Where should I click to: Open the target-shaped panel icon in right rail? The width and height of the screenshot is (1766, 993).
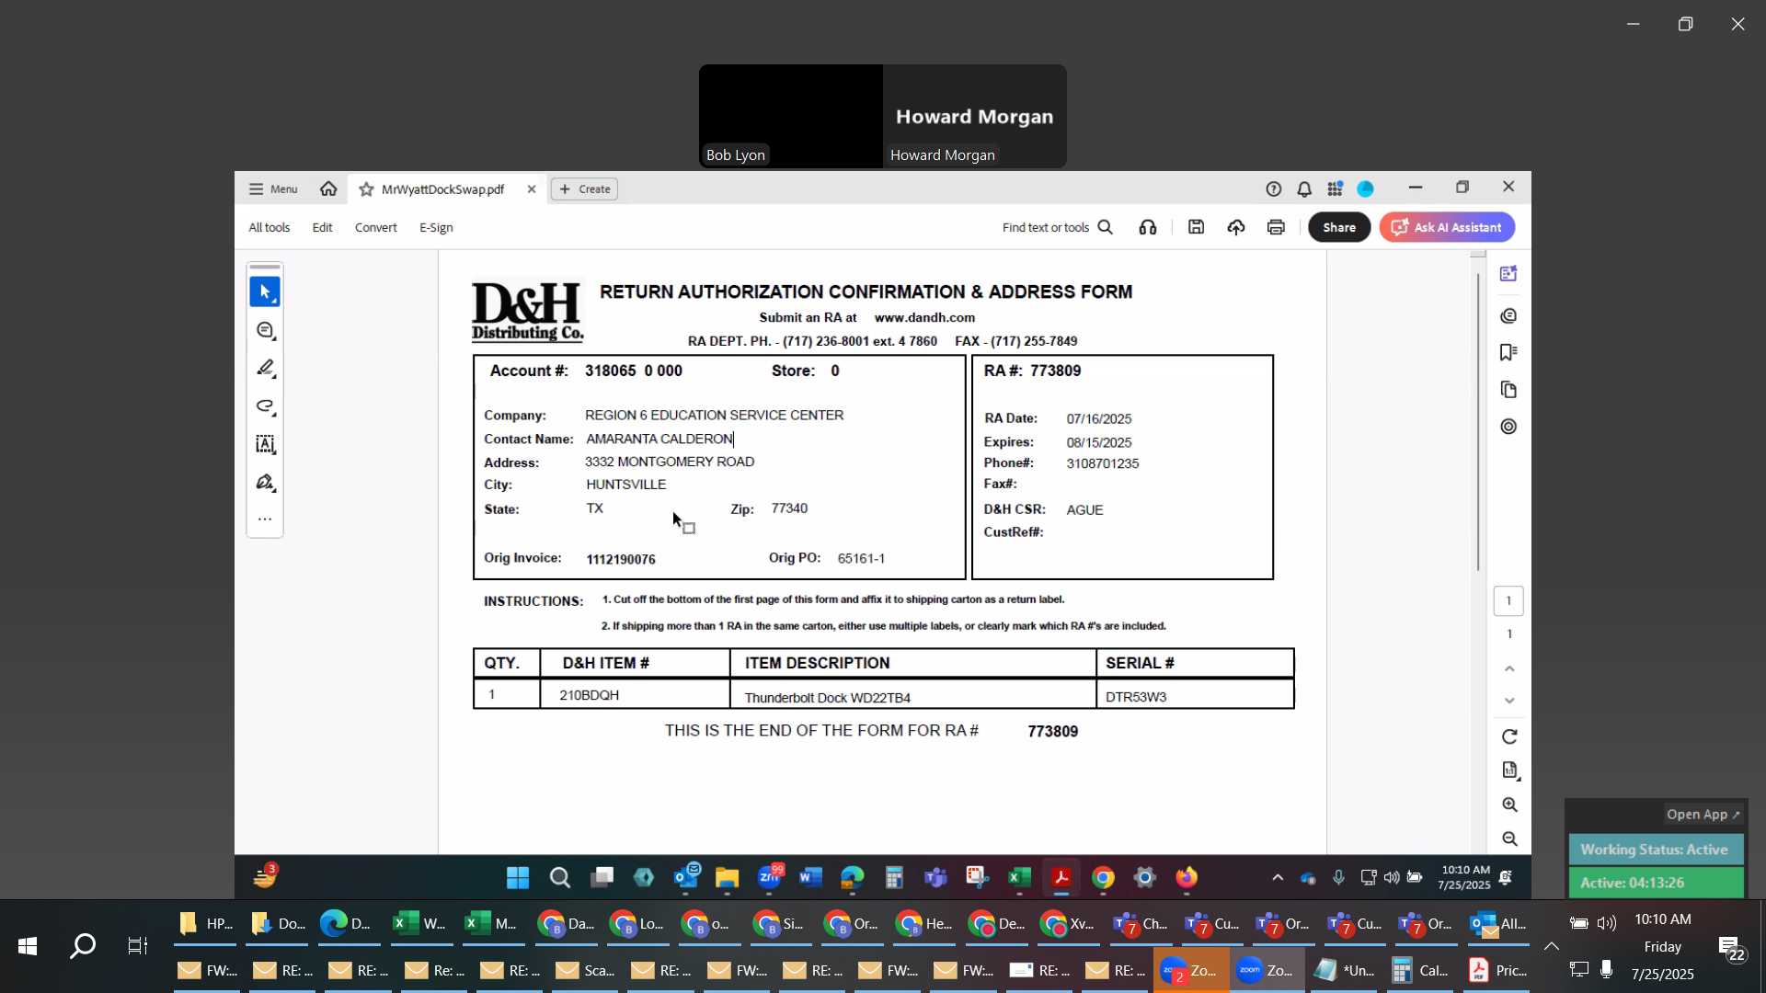pyautogui.click(x=1508, y=427)
